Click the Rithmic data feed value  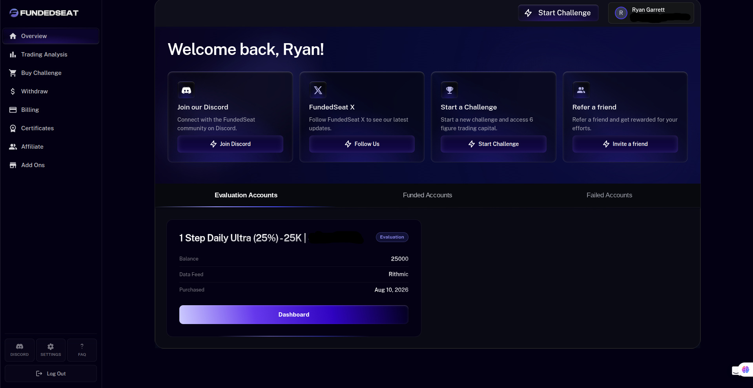tap(398, 274)
